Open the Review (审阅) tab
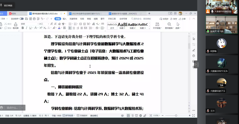This screenshot has width=239, height=124. [89, 19]
